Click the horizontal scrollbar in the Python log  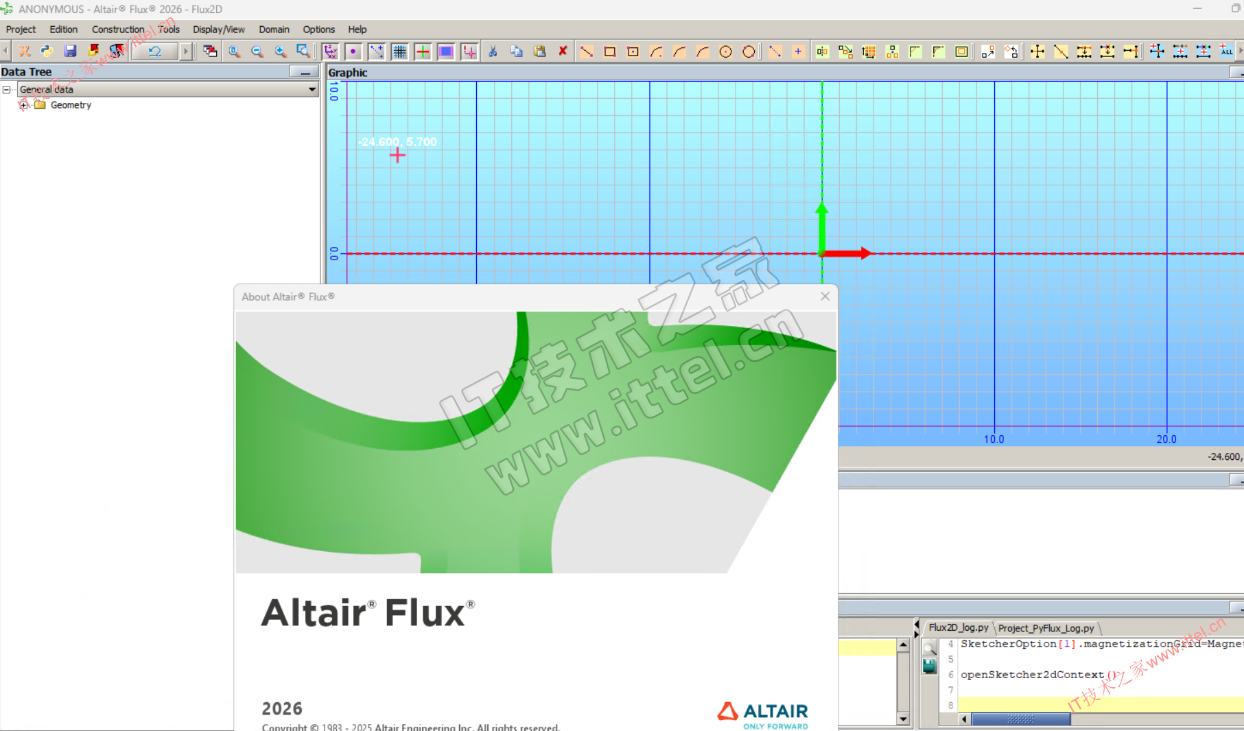(1020, 719)
